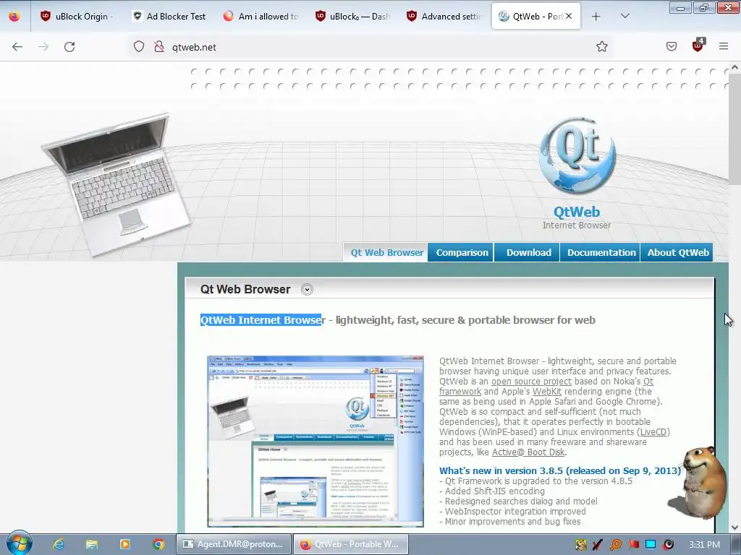
Task: Follow the LiveCD link
Action: (x=653, y=432)
